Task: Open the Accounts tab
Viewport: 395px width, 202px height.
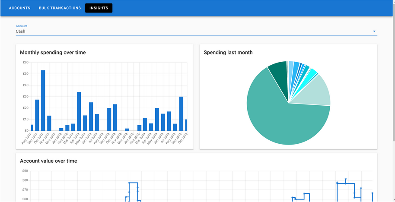Action: tap(19, 8)
